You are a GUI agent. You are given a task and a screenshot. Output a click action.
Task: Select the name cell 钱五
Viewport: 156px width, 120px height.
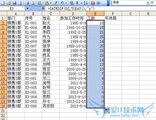click(x=51, y=55)
